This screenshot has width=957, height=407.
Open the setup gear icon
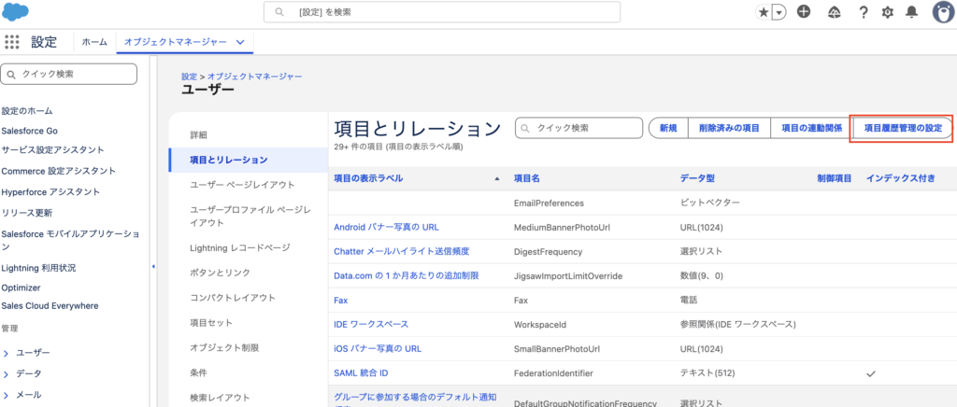pyautogui.click(x=888, y=12)
